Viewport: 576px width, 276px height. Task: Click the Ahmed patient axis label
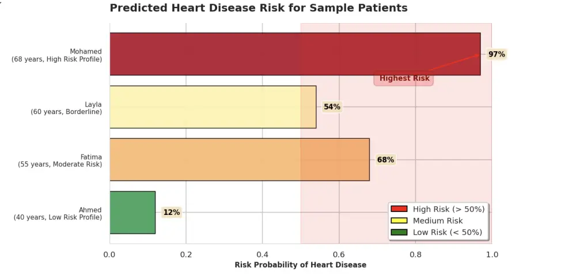[x=58, y=214]
